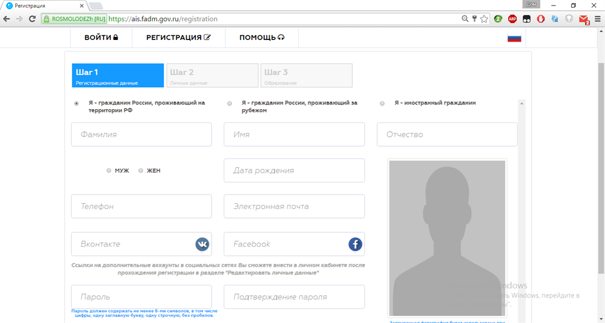Click the Подтверждение пароля field

click(295, 297)
